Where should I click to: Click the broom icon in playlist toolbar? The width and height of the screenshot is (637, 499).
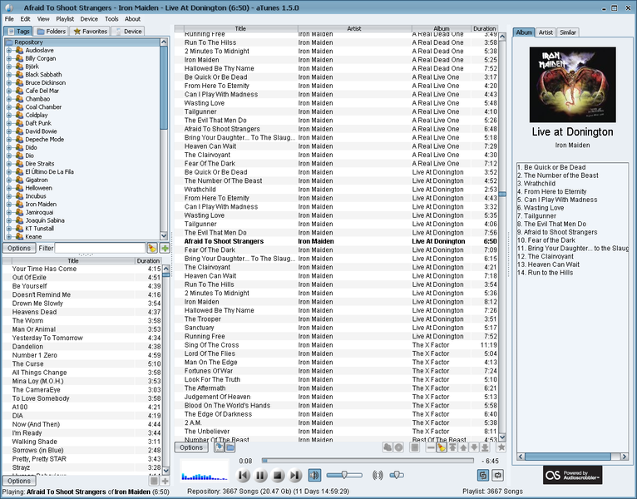(x=442, y=447)
